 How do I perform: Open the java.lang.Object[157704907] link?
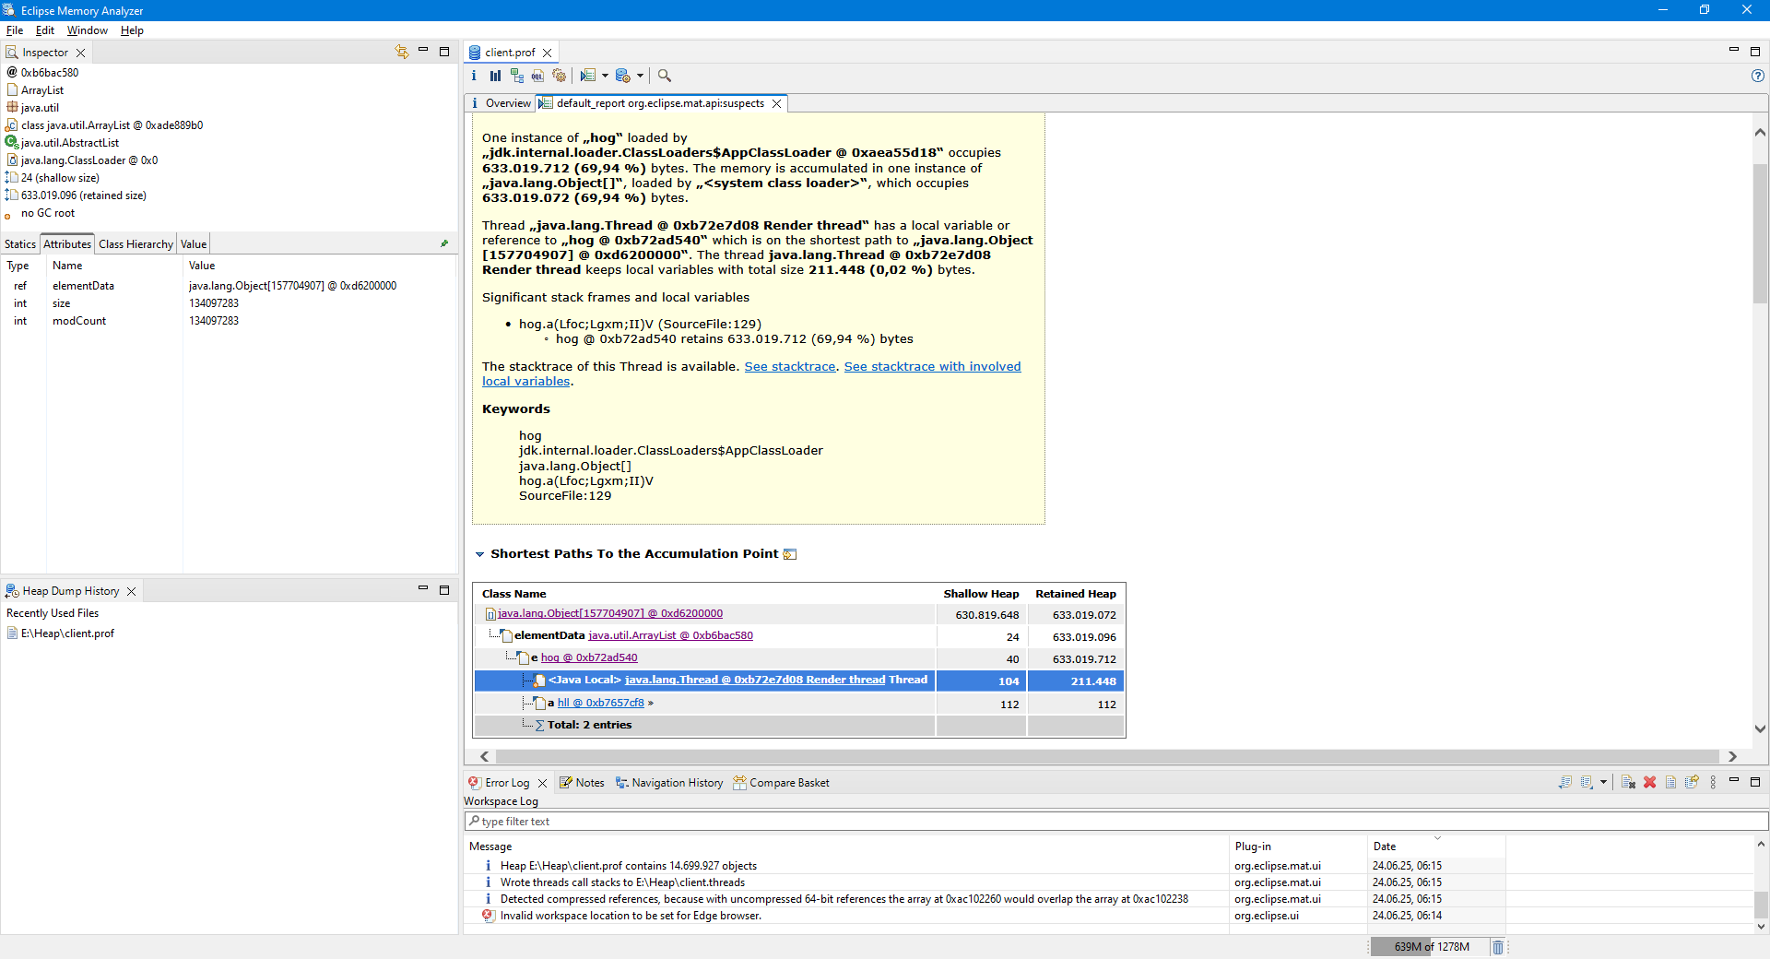click(610, 613)
